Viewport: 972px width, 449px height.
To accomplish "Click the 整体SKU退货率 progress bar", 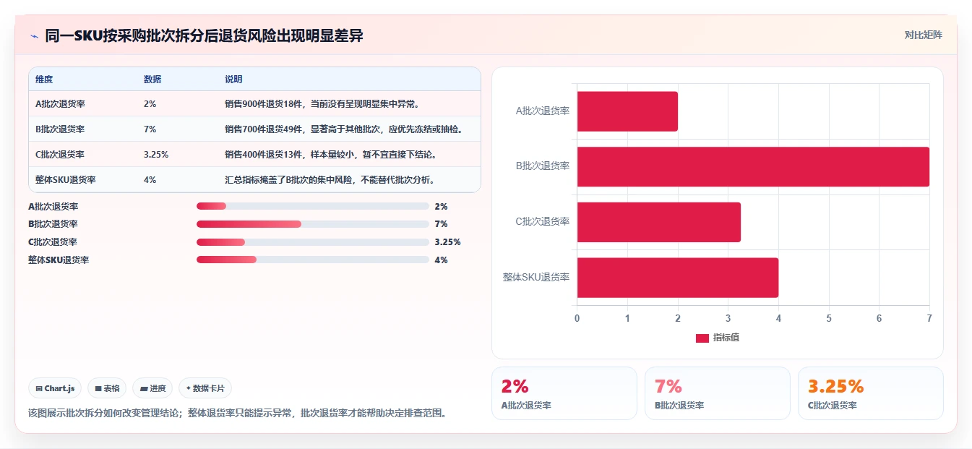I will [x=313, y=260].
